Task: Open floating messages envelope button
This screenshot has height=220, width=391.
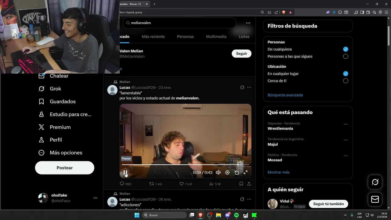Action: coord(375,200)
